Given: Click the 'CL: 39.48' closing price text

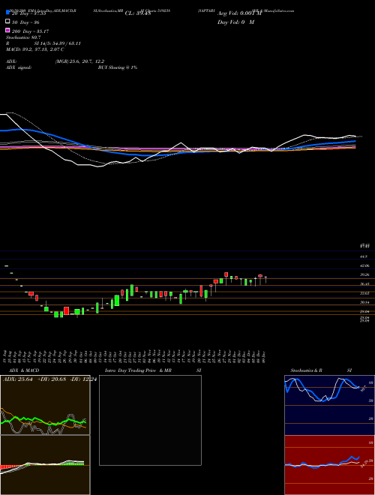Looking at the screenshot, I should (x=138, y=13).
